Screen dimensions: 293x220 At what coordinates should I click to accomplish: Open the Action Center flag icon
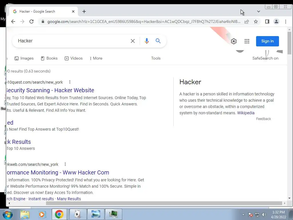click(x=250, y=215)
